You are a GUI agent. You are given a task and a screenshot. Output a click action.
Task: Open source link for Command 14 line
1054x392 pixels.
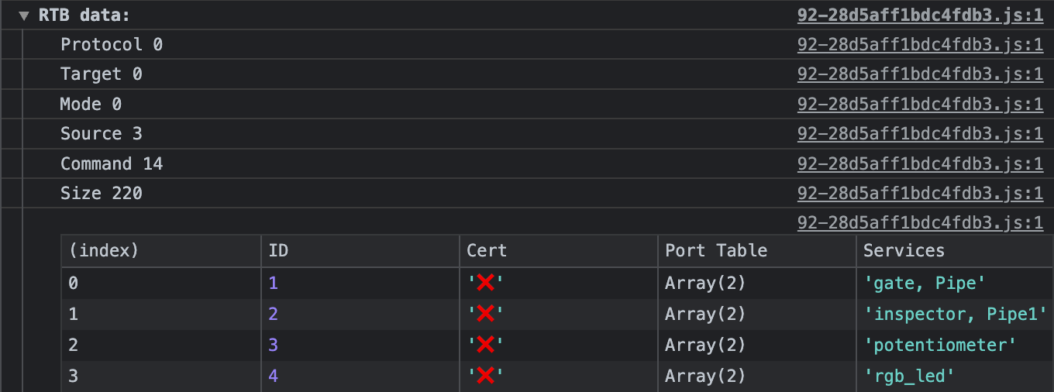tap(920, 164)
